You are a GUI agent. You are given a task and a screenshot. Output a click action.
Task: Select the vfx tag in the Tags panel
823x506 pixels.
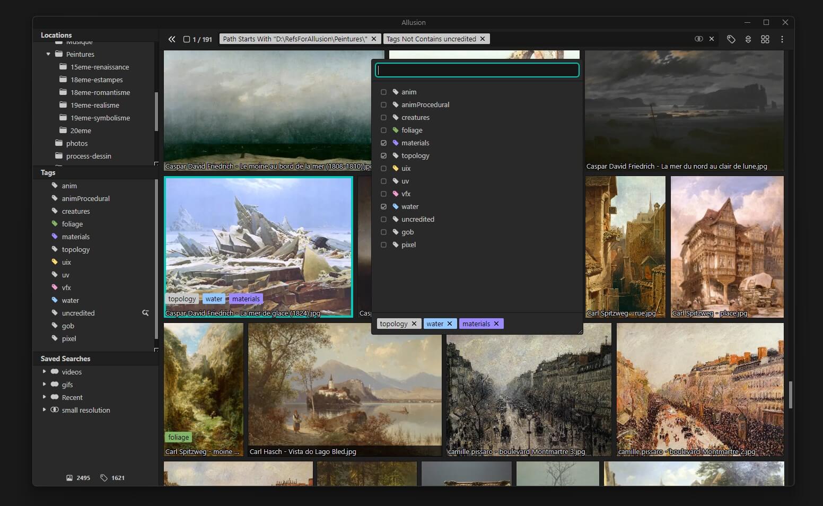coord(66,287)
